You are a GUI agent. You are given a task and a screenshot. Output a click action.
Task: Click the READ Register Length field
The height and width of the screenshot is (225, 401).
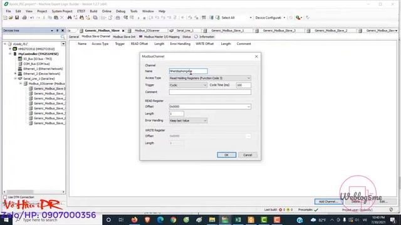tap(177, 114)
